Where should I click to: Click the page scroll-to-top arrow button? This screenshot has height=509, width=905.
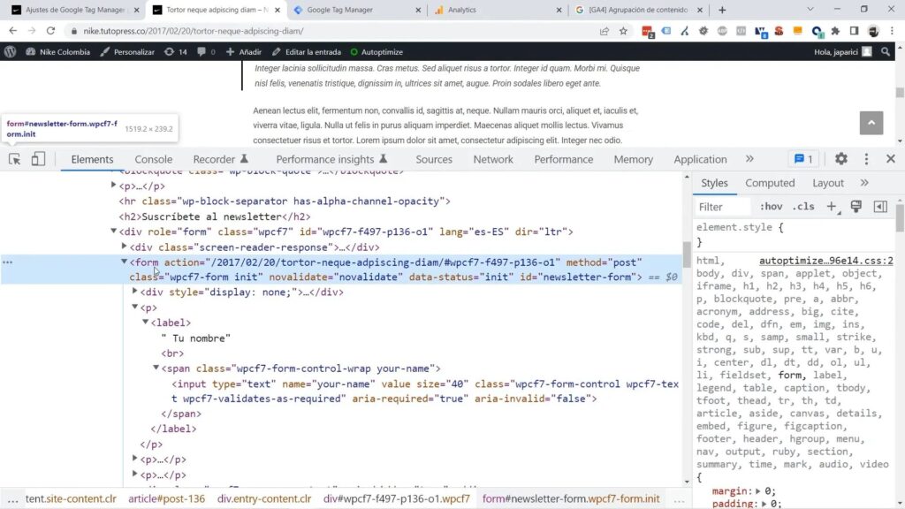point(871,123)
